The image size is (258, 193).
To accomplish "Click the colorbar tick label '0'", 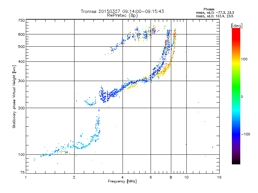I will tap(242, 97).
